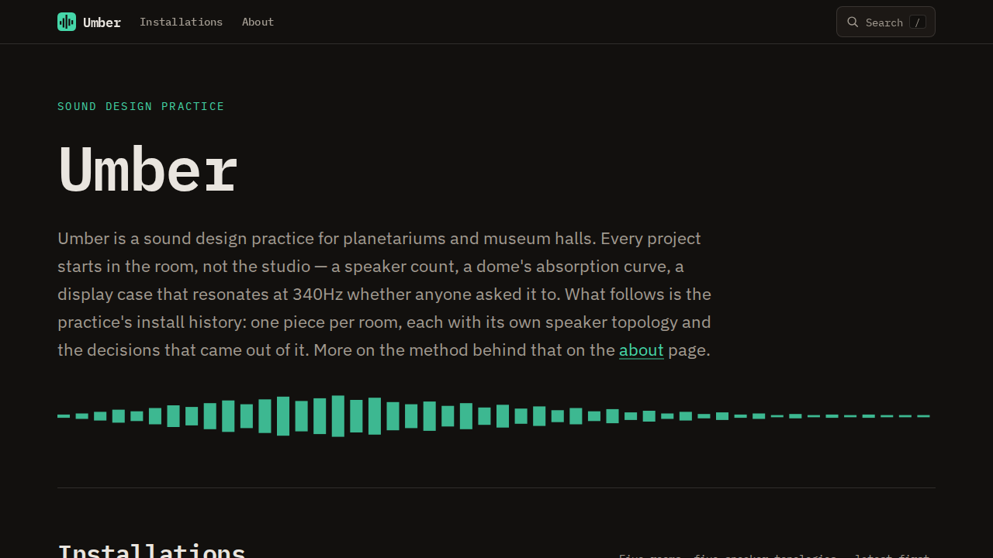Click the Umber brand name in the header
Screen dimensions: 993x558
(x=102, y=22)
